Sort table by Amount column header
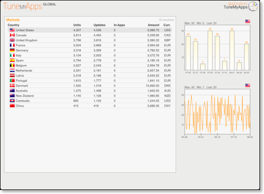264x194 pixels. click(153, 25)
